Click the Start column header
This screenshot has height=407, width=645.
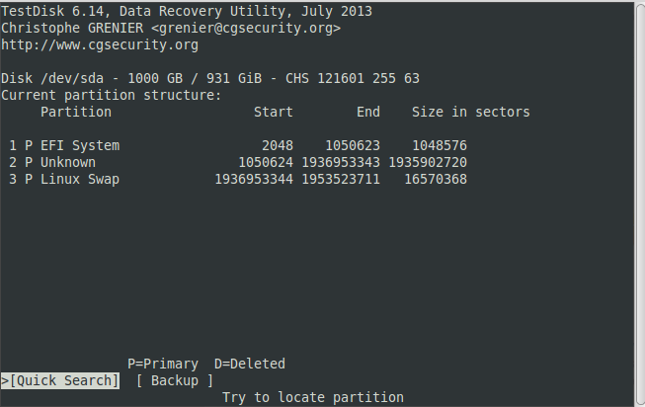(x=274, y=112)
